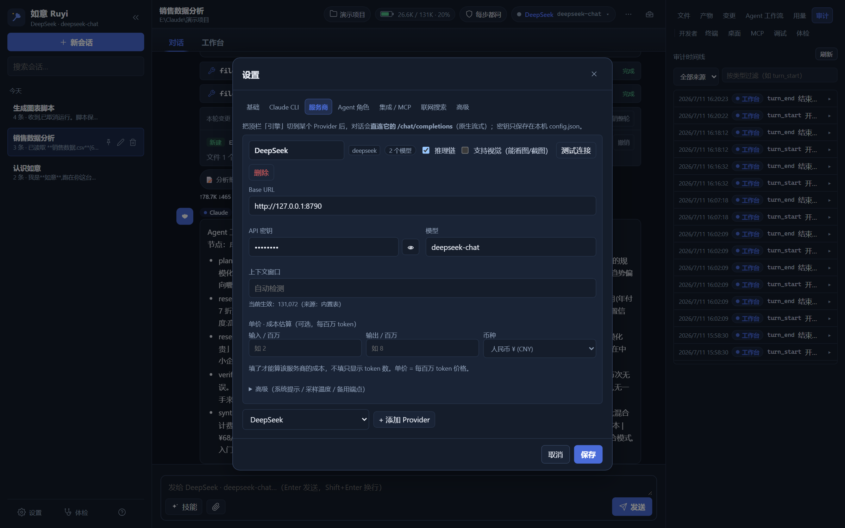Click the 测试连接 button
This screenshot has height=528, width=845.
click(x=576, y=150)
